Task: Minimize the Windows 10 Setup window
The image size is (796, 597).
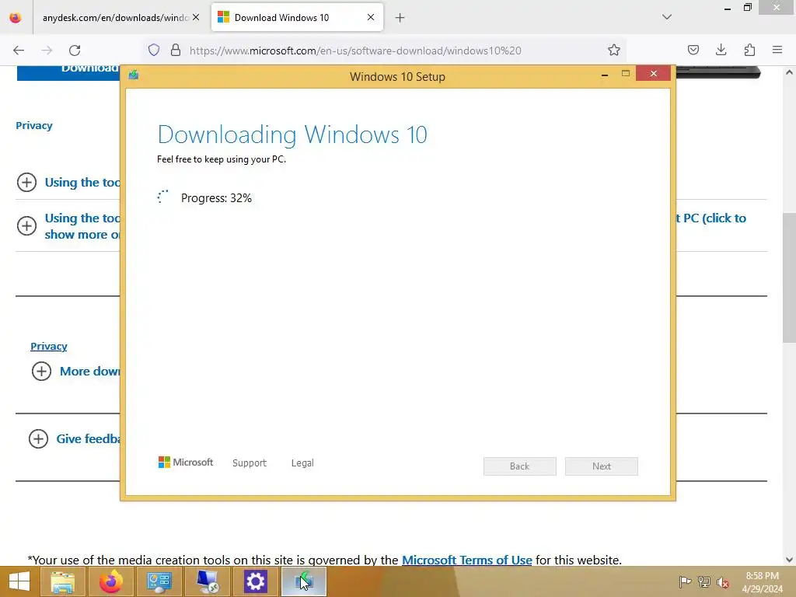Action: [605, 74]
